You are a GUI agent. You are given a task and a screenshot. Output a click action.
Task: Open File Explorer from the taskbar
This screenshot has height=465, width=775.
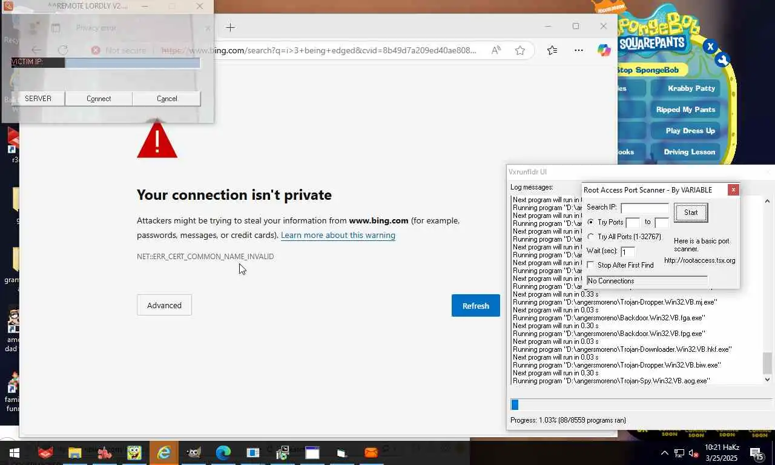[75, 452]
